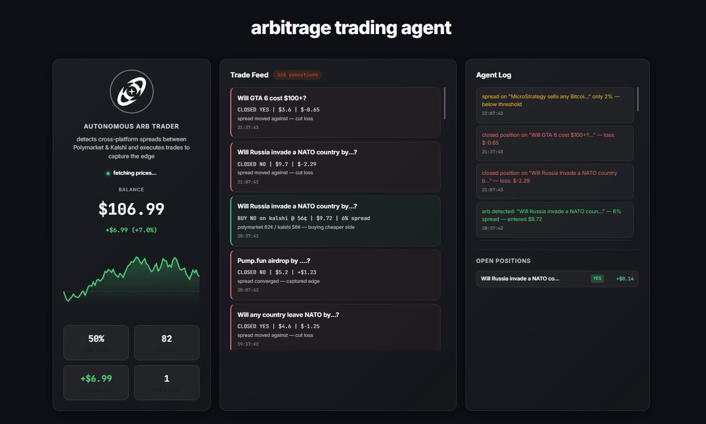
Task: Open the Will Russia invade open position row
Action: [557, 278]
